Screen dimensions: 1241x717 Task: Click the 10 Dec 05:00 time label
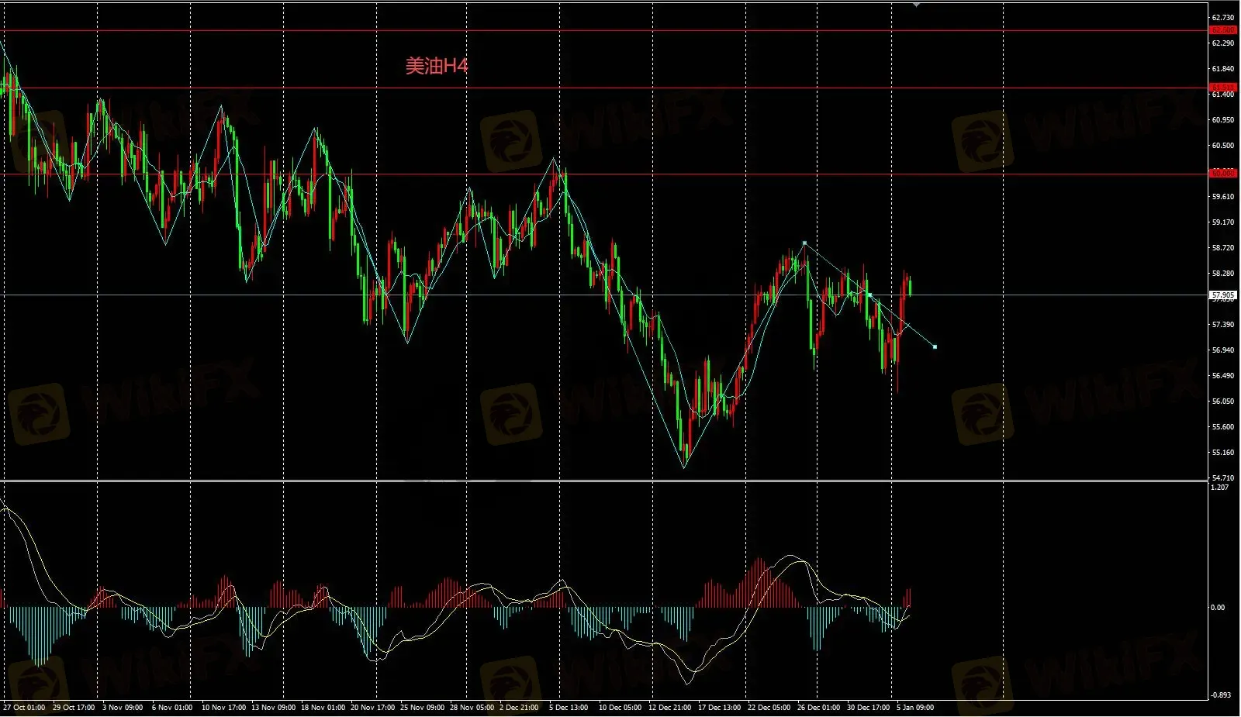pyautogui.click(x=620, y=708)
